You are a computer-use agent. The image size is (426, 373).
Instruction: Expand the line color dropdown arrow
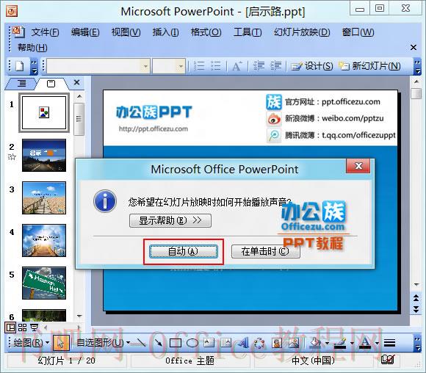coord(352,344)
